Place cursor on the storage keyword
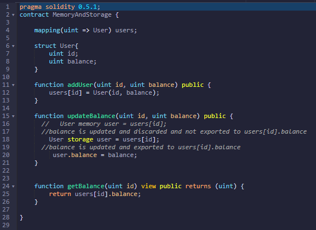Viewport: 316px width, 230px height. (80, 139)
